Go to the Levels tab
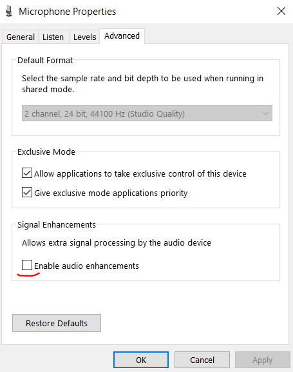This screenshot has height=372, width=293. pyautogui.click(x=84, y=37)
